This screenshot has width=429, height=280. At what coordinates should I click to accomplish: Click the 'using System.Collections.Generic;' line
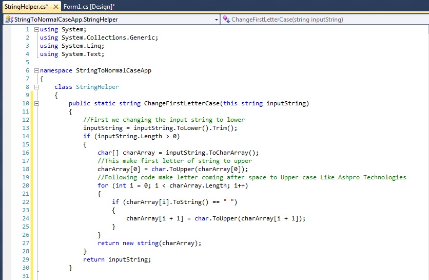(99, 38)
